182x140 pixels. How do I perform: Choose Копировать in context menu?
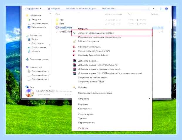(x=84, y=109)
